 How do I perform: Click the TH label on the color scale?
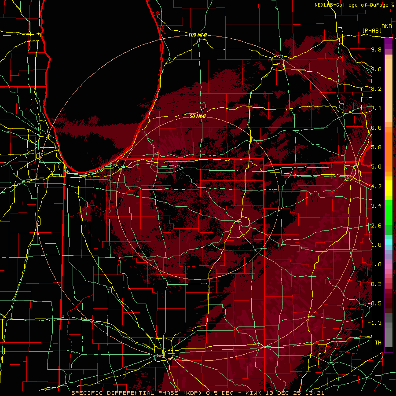[378, 342]
